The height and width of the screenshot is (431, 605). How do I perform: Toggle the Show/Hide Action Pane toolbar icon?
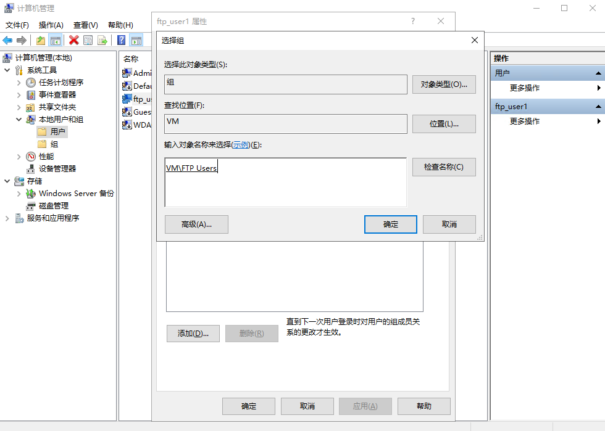(x=136, y=40)
